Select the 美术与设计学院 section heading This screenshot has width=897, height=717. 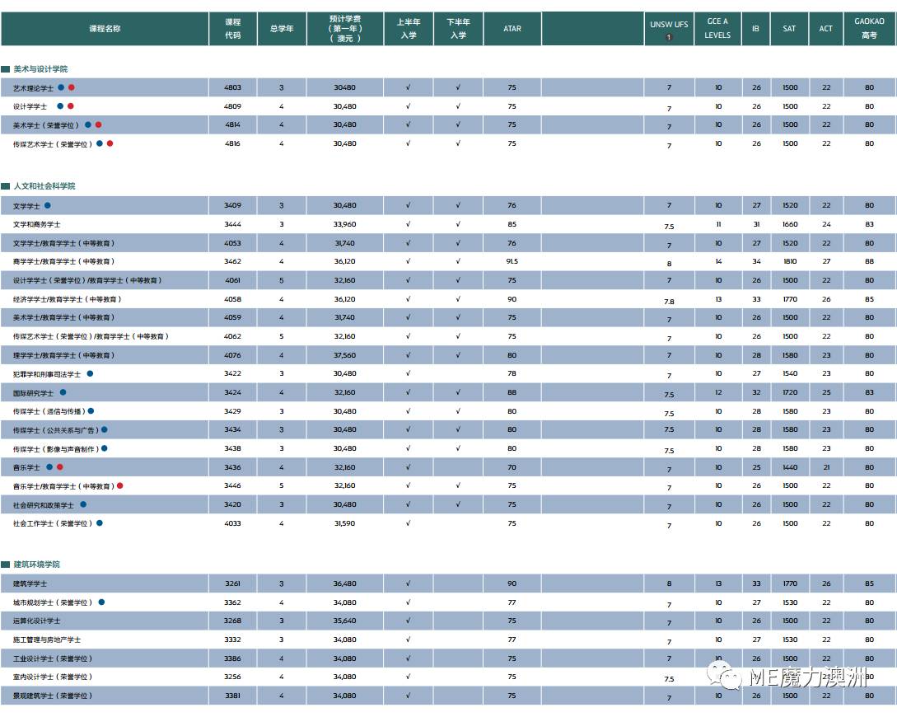pyautogui.click(x=40, y=69)
